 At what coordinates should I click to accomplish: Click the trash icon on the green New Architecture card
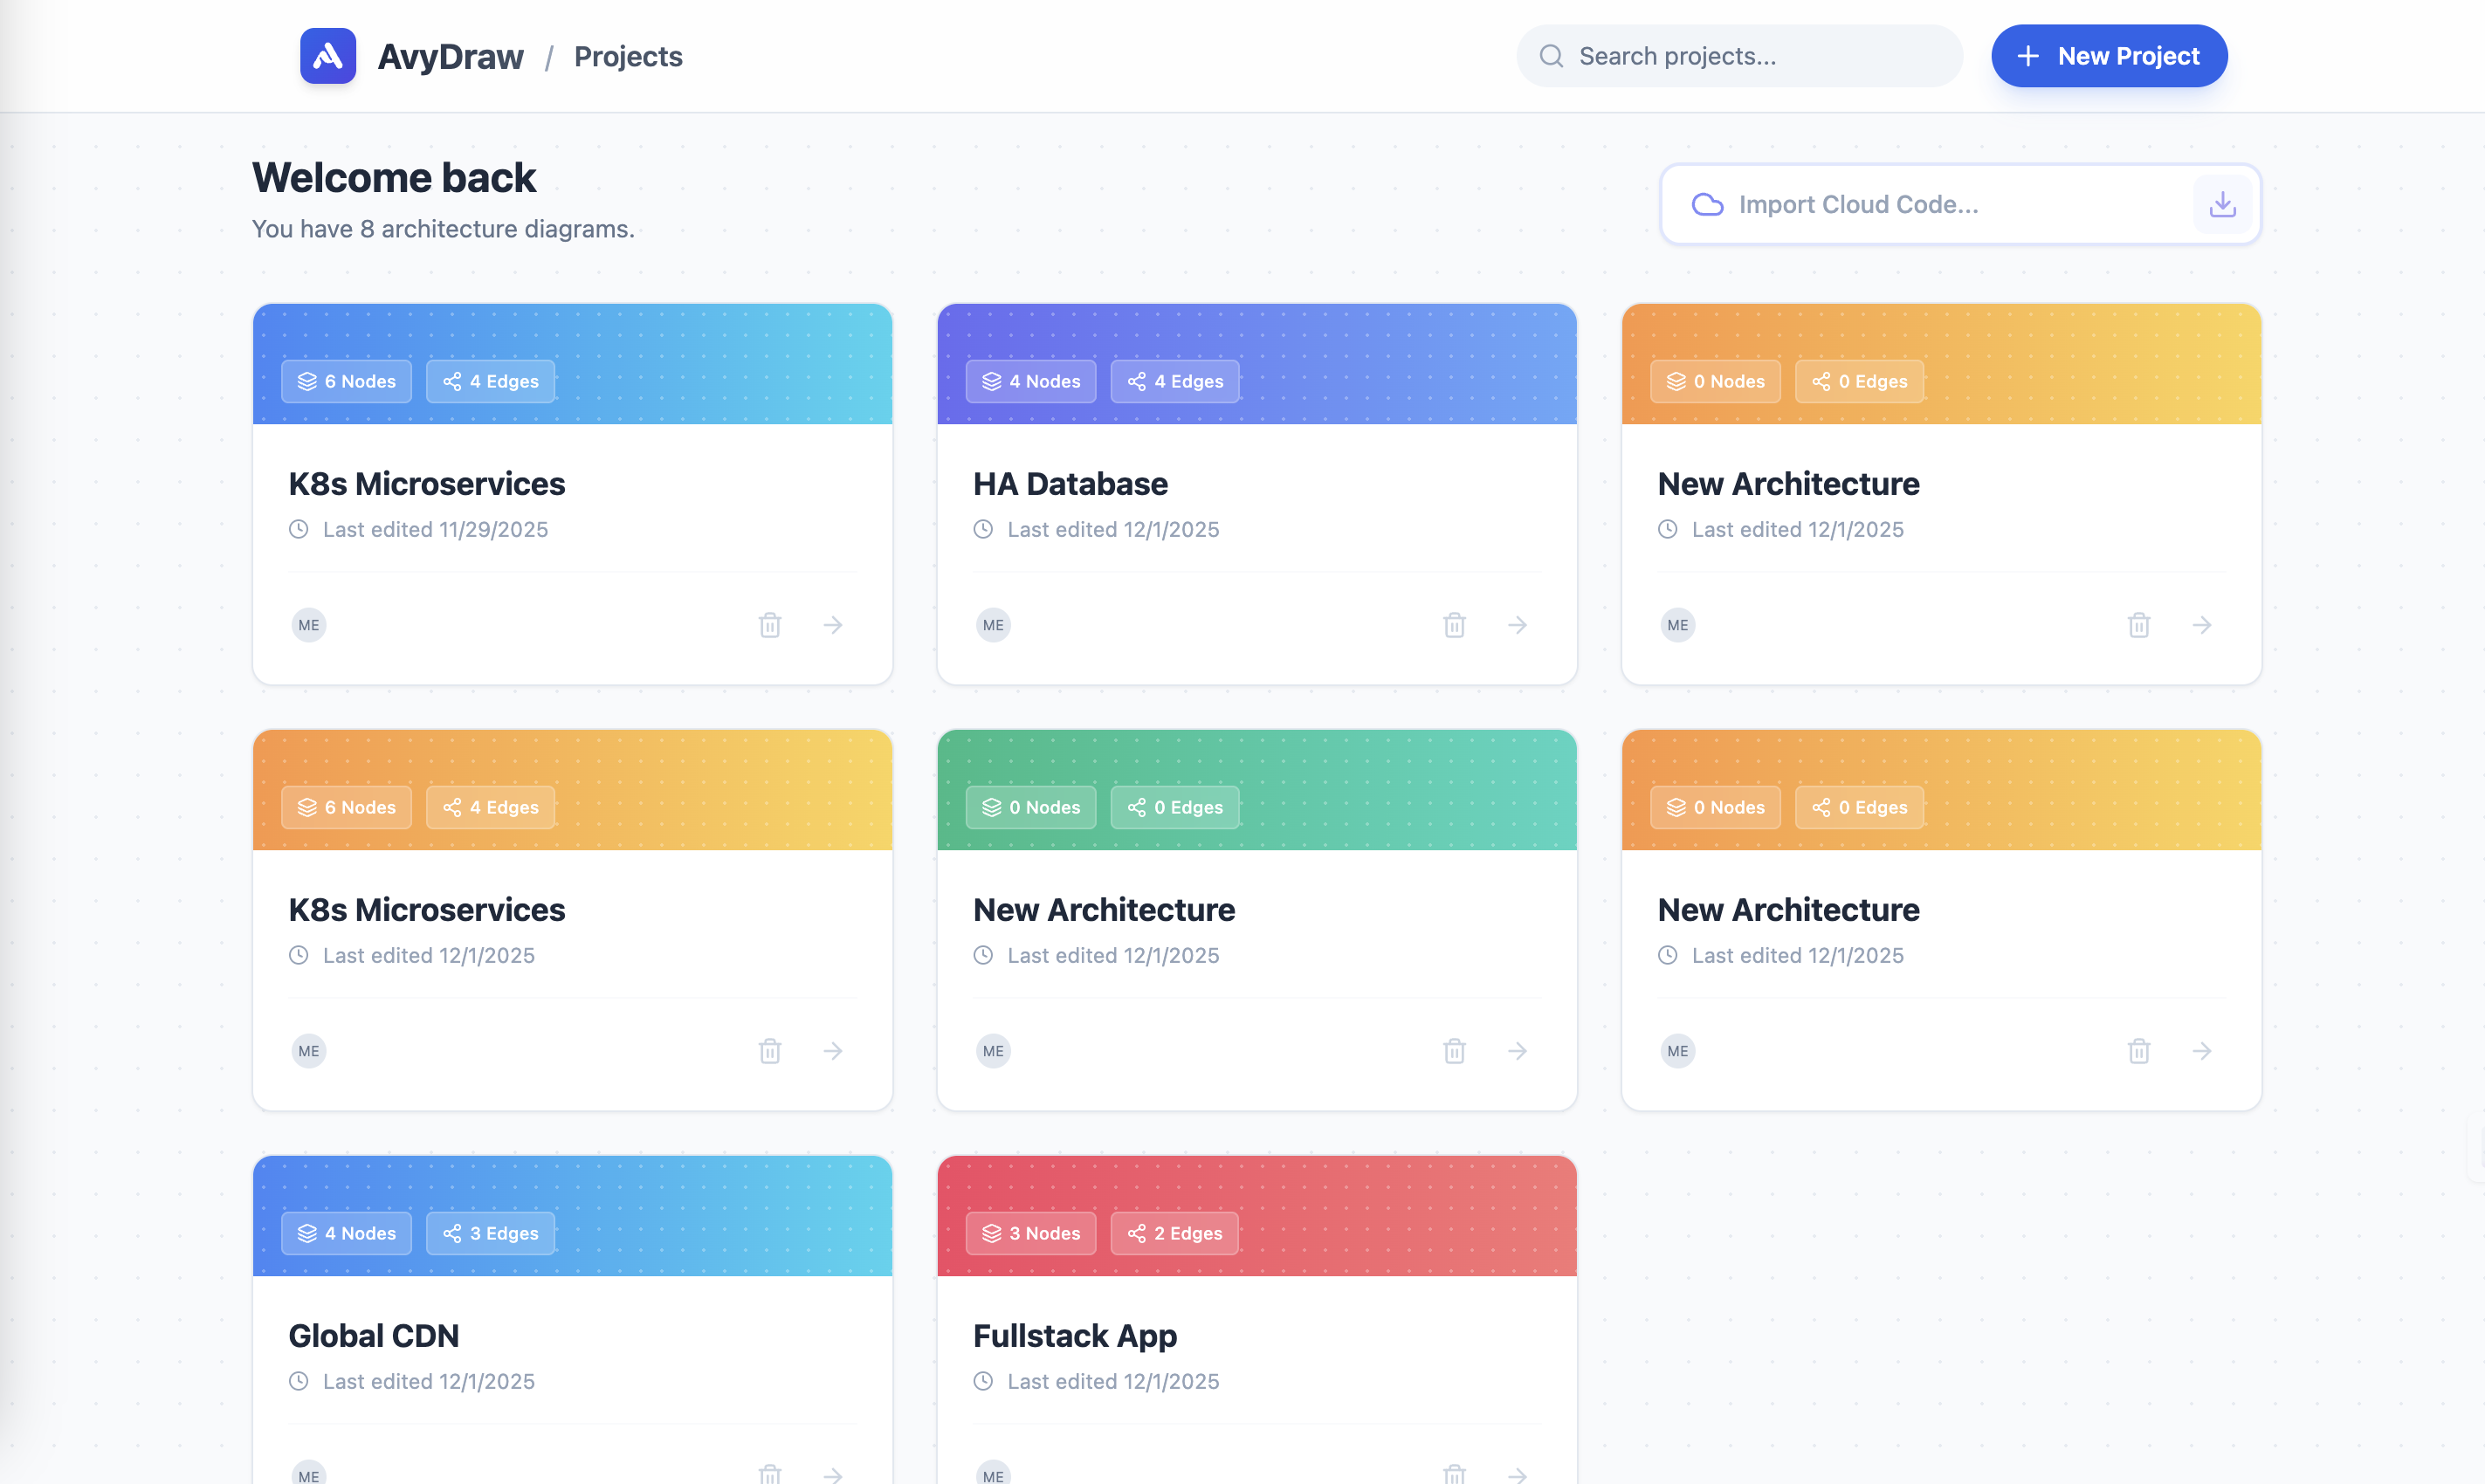tap(1454, 1050)
